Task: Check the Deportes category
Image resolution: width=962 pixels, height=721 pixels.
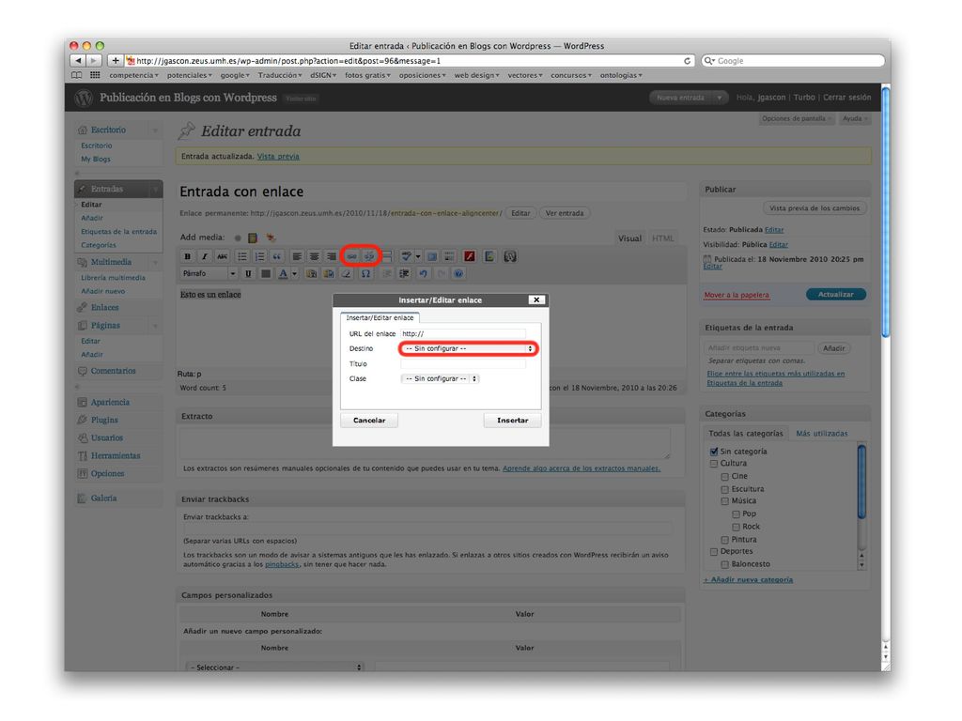Action: point(714,552)
